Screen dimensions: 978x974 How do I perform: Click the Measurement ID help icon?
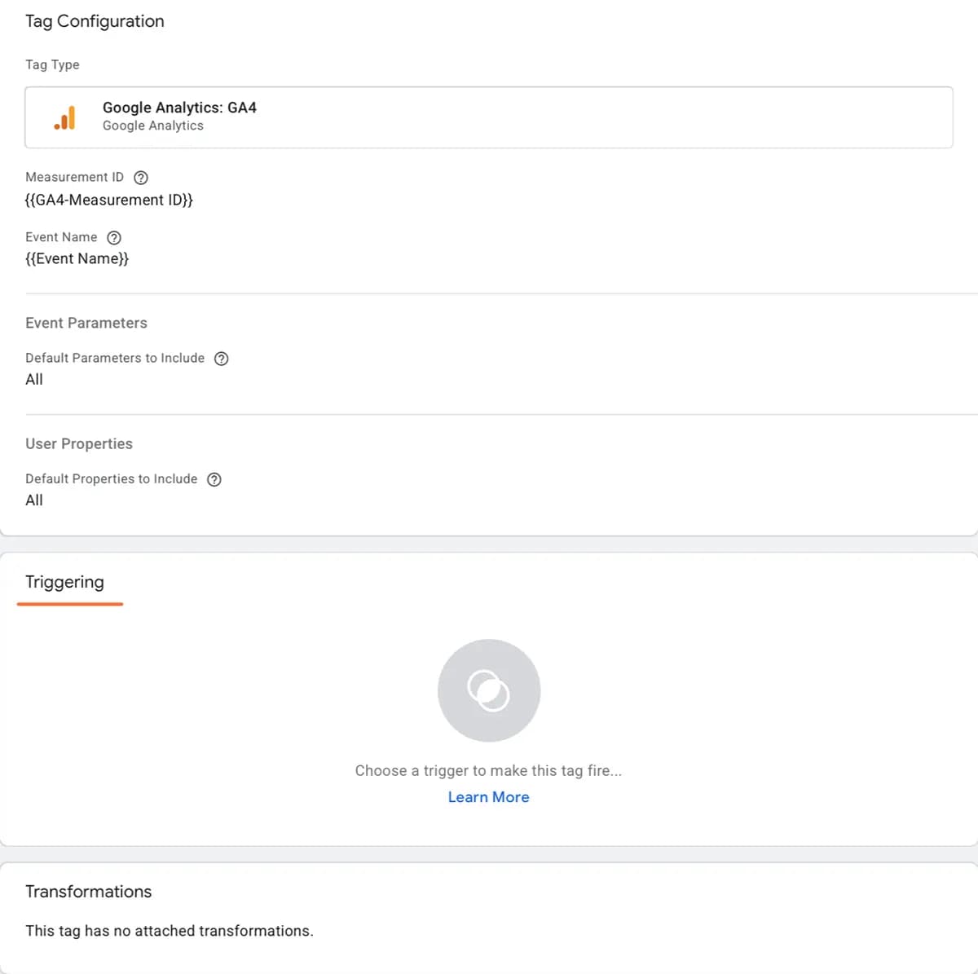(x=141, y=178)
